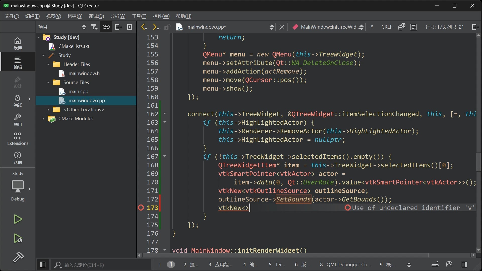
Task: Click the Run button to execute program
Action: (x=18, y=219)
